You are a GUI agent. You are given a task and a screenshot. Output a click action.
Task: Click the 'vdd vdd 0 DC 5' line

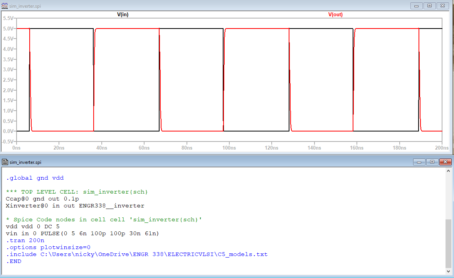point(33,227)
